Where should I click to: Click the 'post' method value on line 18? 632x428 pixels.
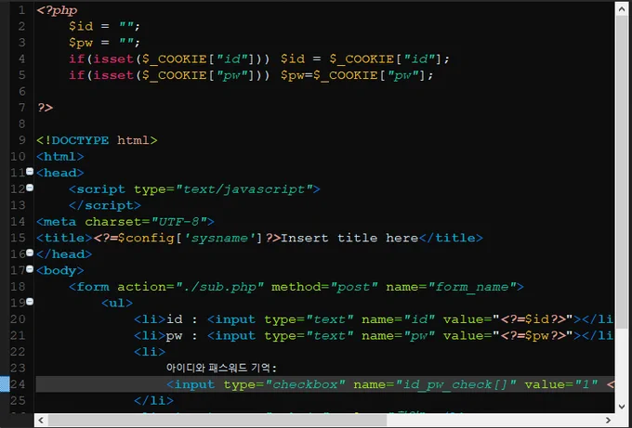click(353, 287)
